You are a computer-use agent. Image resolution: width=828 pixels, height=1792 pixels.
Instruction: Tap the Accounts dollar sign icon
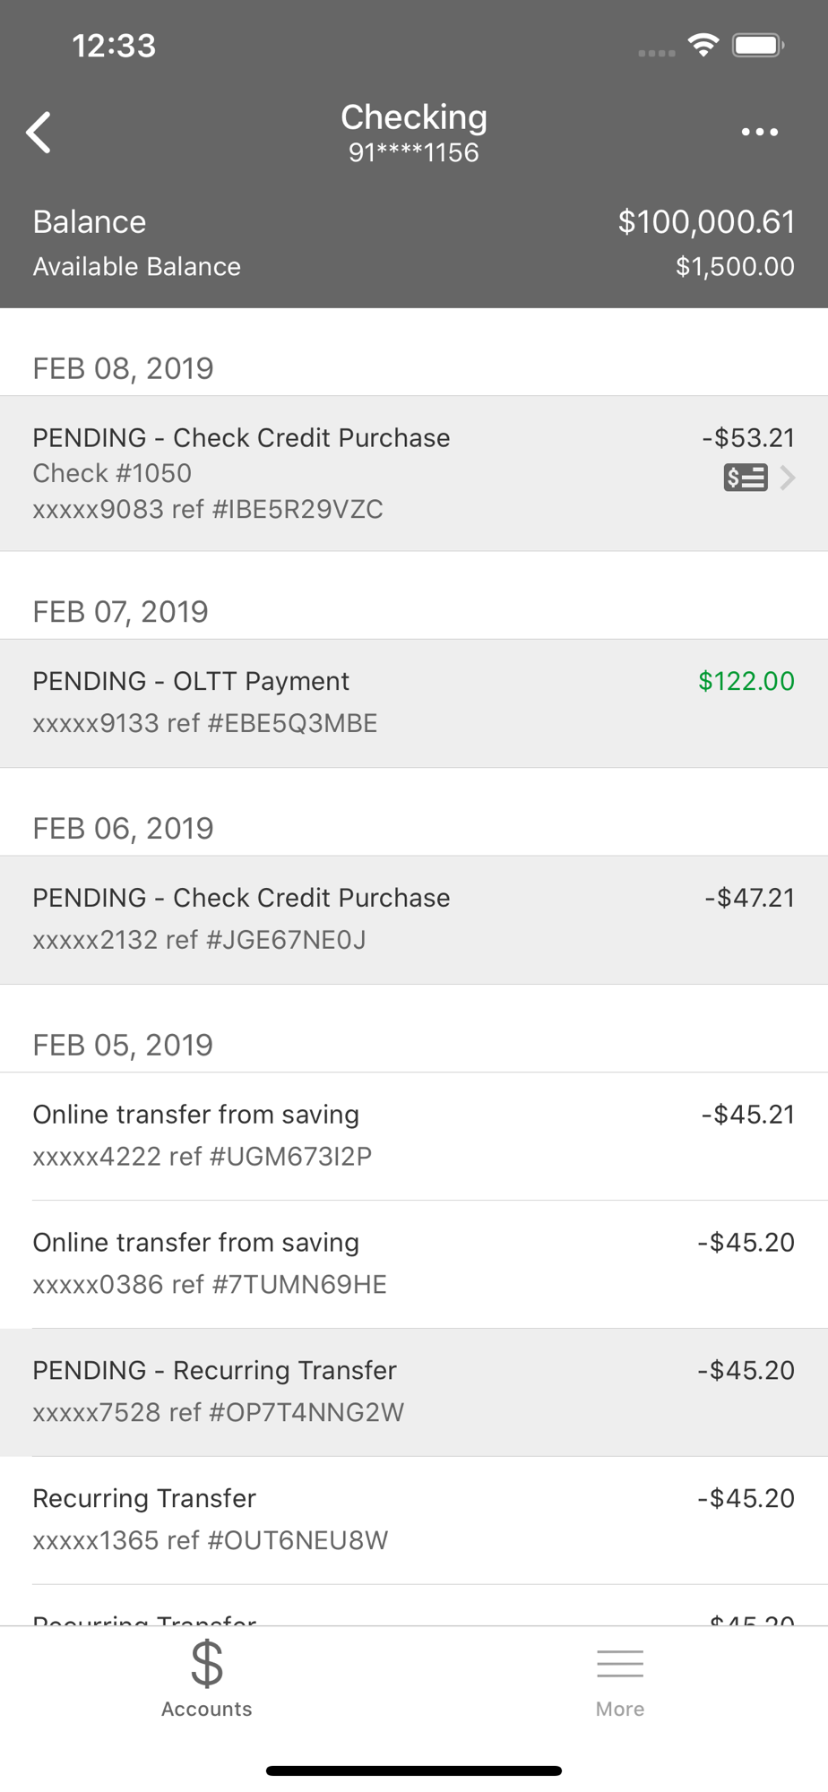tap(207, 1663)
